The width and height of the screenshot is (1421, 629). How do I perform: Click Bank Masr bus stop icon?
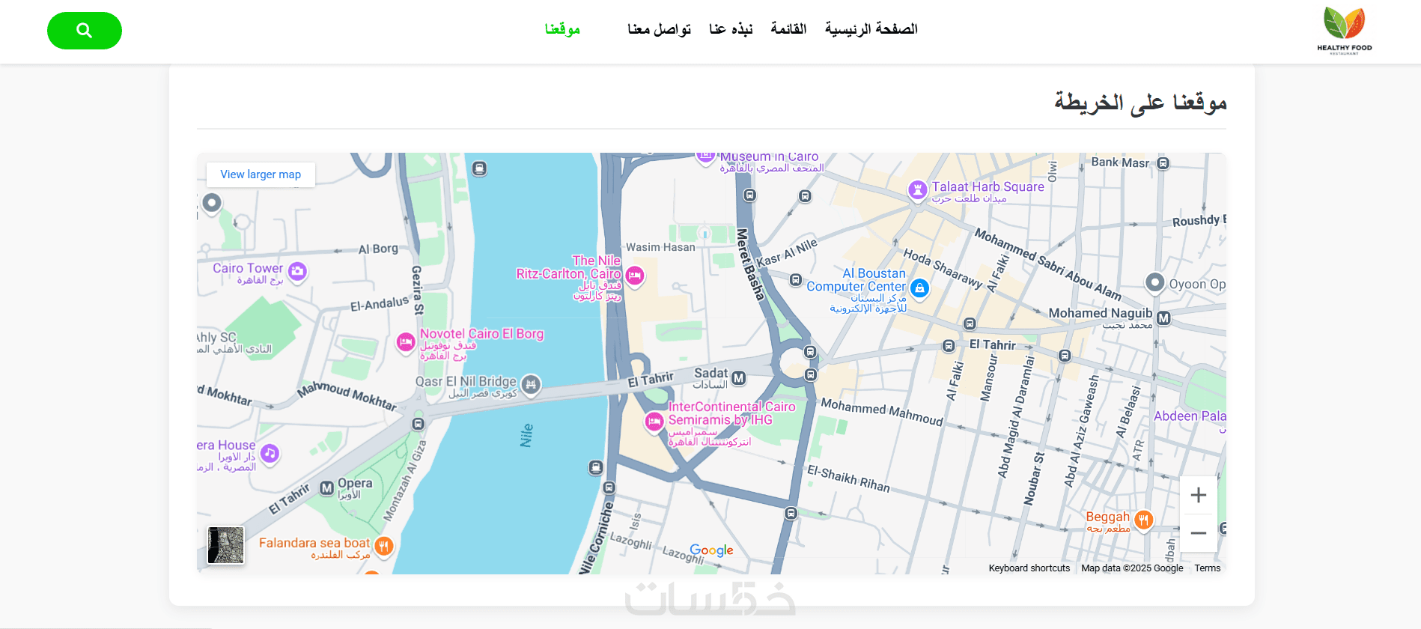point(1163,163)
